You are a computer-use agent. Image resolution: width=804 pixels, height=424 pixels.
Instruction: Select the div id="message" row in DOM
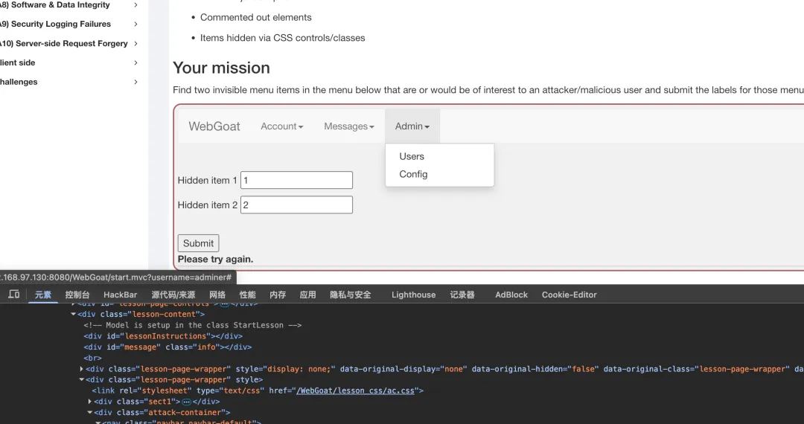point(167,347)
